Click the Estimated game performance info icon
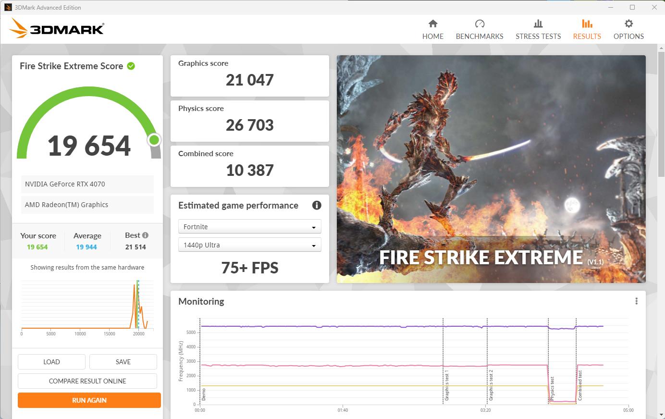Screen dimensions: 665x419 [x=317, y=205]
